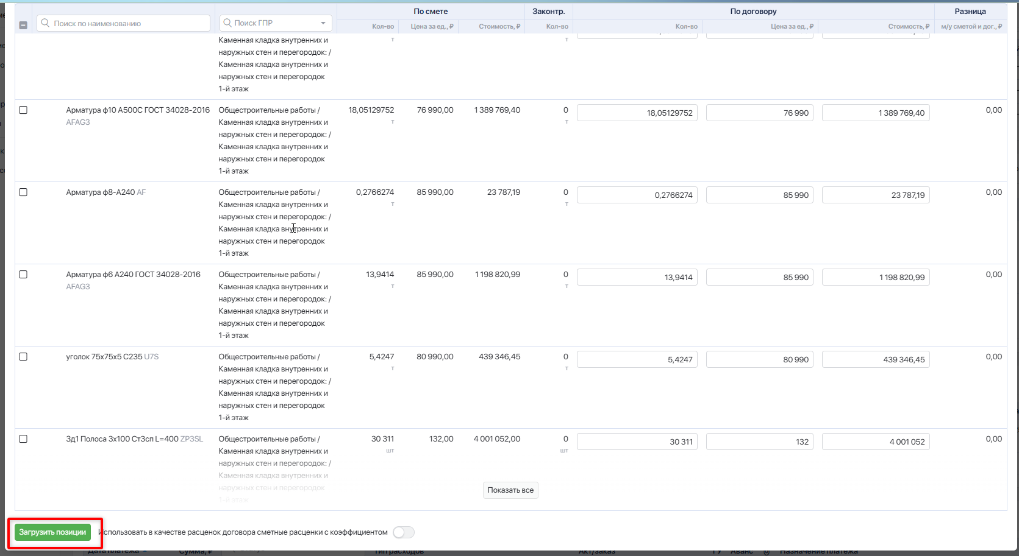This screenshot has width=1019, height=556.
Task: Select the Арматура ф10 А500С row checkbox
Action: coord(23,110)
